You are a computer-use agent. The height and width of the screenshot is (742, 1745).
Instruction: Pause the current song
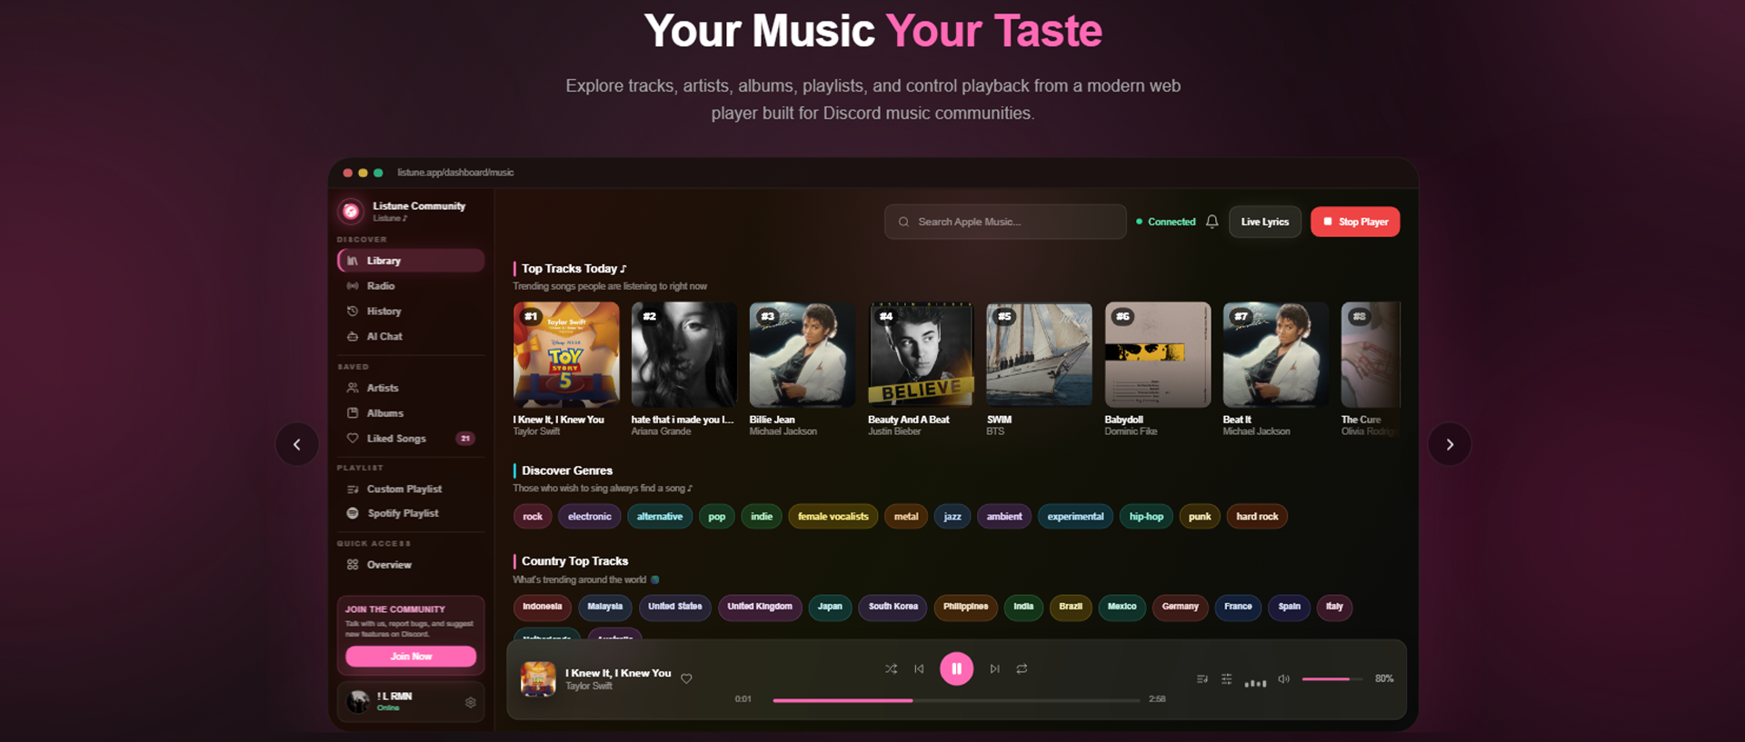point(956,669)
